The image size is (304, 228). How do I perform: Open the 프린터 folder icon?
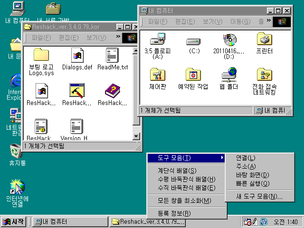coord(265,39)
